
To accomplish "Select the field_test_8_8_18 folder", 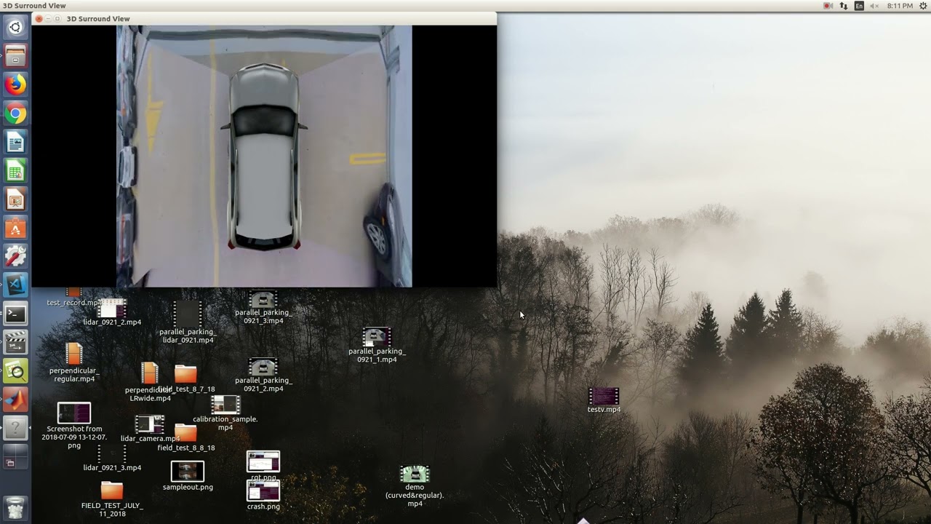I will [186, 438].
